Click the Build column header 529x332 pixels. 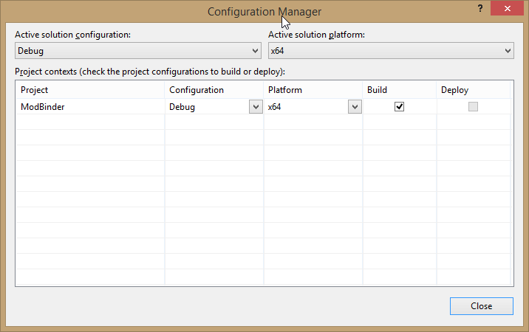pos(399,90)
